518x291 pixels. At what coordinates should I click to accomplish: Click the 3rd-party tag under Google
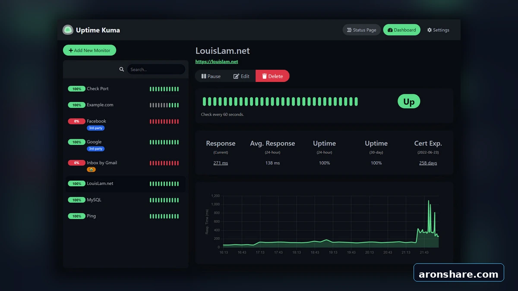(95, 149)
